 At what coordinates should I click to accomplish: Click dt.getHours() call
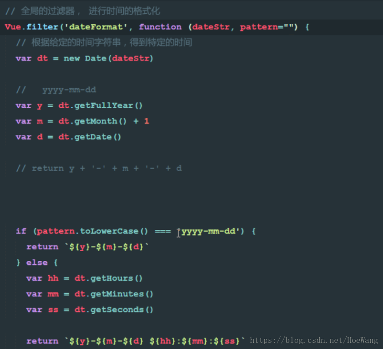pos(109,278)
